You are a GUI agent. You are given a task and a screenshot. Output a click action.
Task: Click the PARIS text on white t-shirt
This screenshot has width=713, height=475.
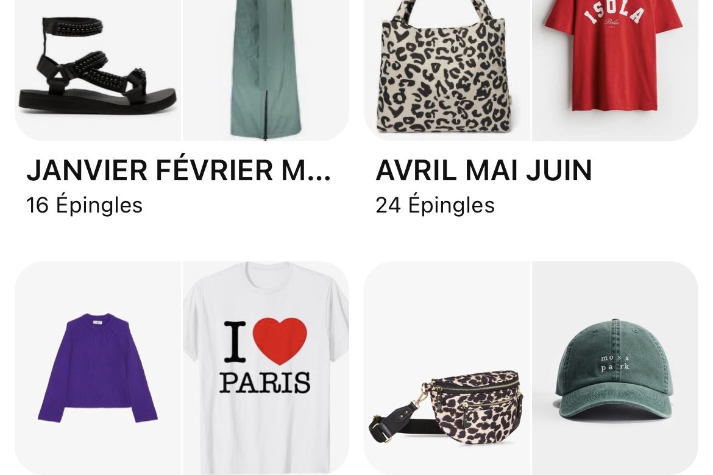[265, 382]
